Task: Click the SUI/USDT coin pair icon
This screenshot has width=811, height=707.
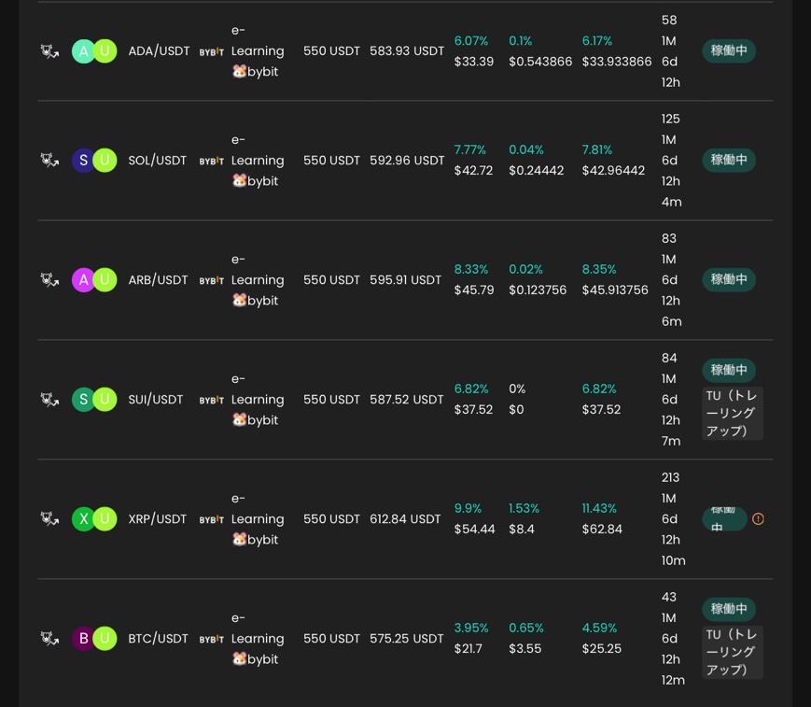Action: (x=94, y=400)
